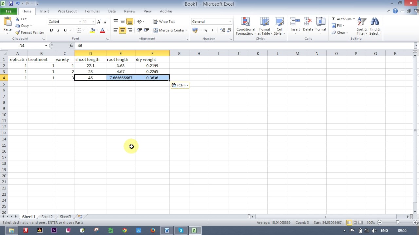This screenshot has width=419, height=235.
Task: Open Sort & Filter menu
Action: [362, 26]
